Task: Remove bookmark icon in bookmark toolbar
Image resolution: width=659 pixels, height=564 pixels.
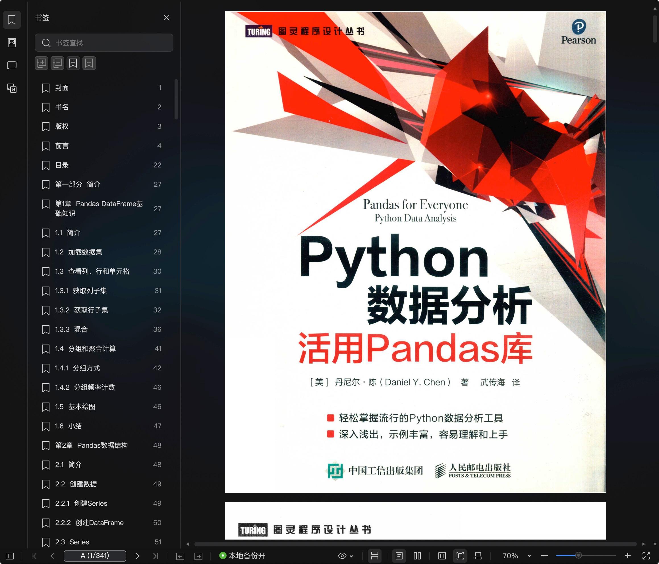Action: click(x=89, y=63)
